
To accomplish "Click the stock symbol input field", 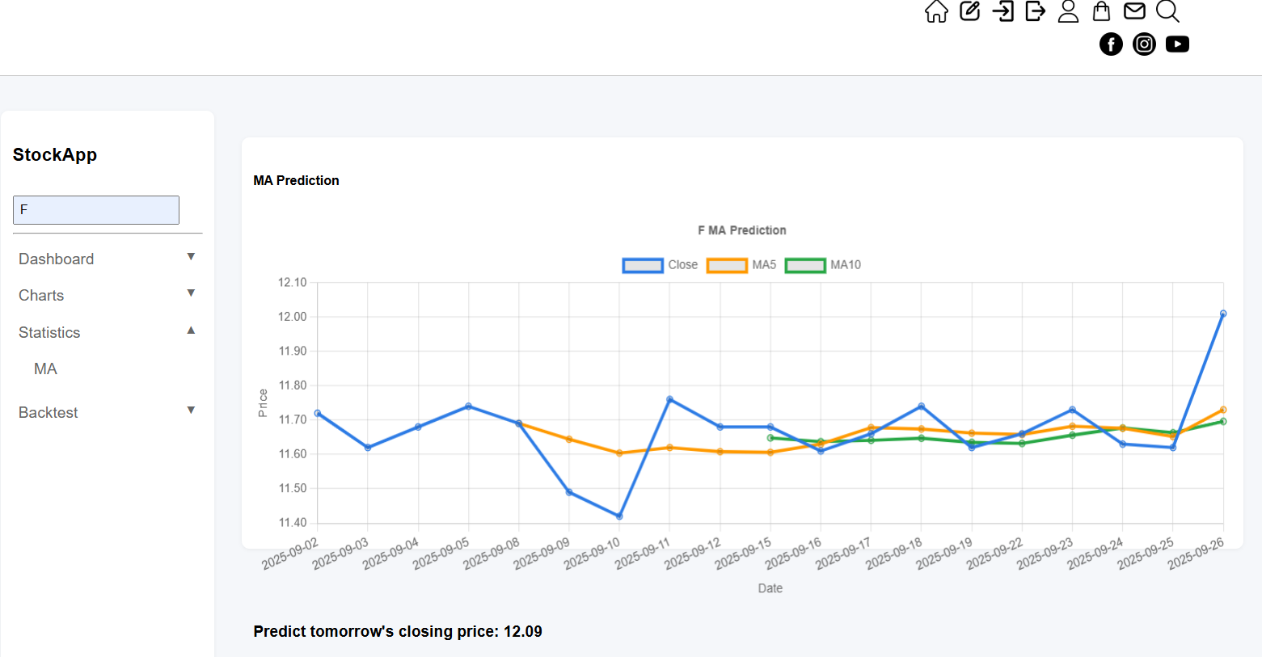I will [x=96, y=210].
